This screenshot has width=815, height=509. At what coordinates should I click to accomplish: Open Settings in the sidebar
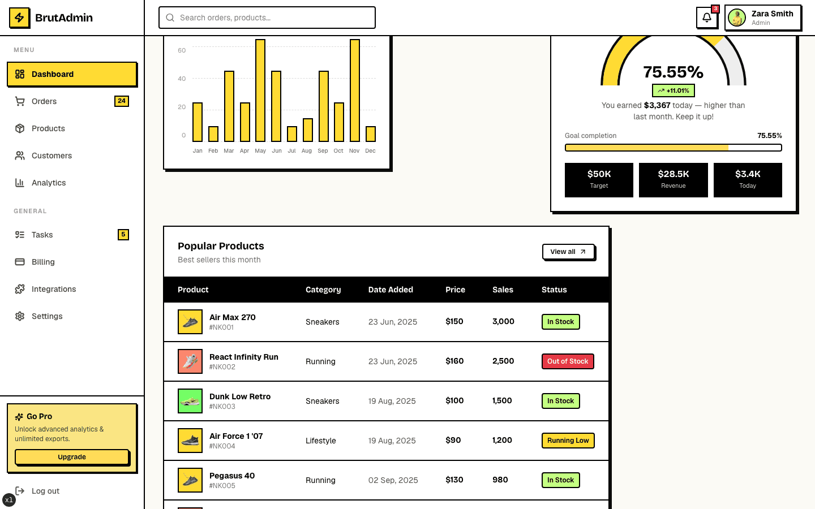tap(72, 316)
